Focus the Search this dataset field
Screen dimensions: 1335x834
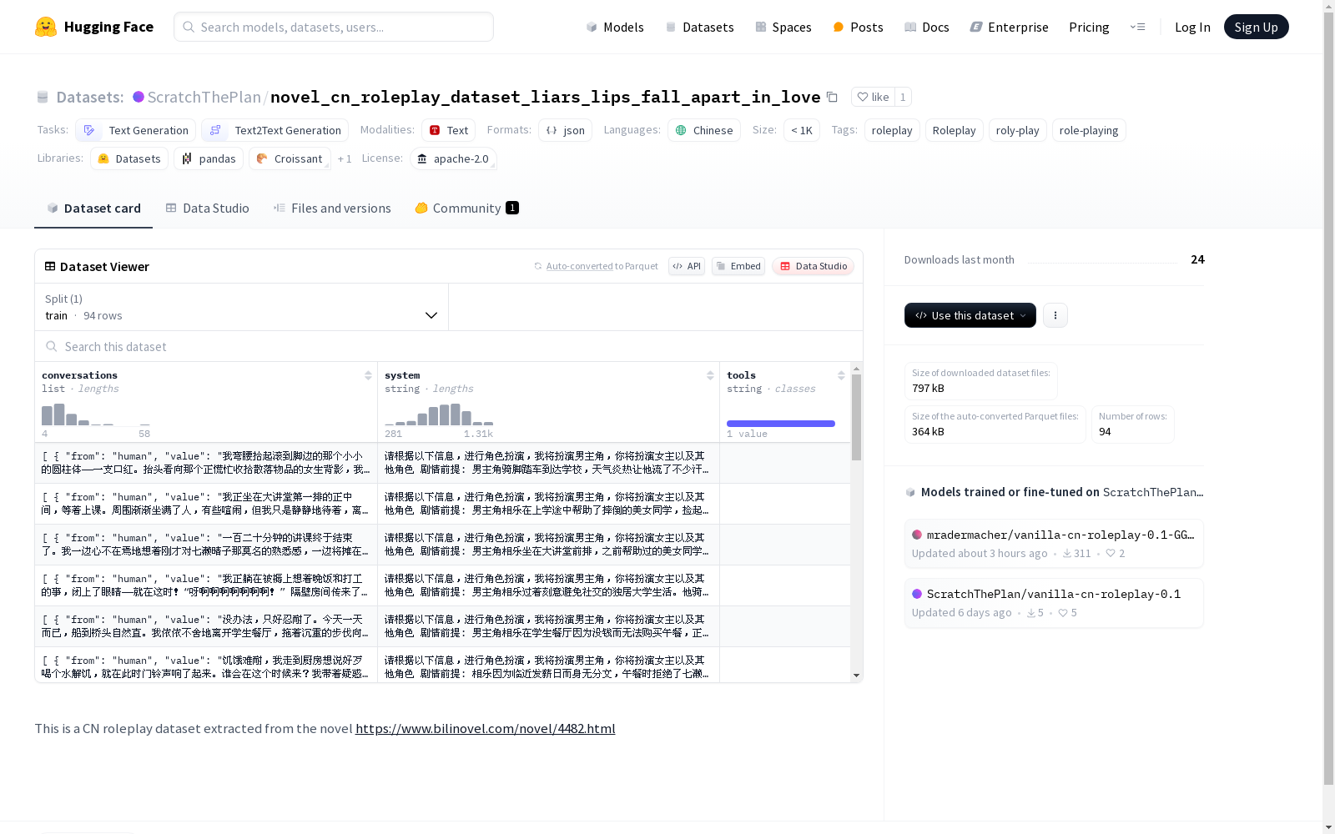click(x=449, y=346)
